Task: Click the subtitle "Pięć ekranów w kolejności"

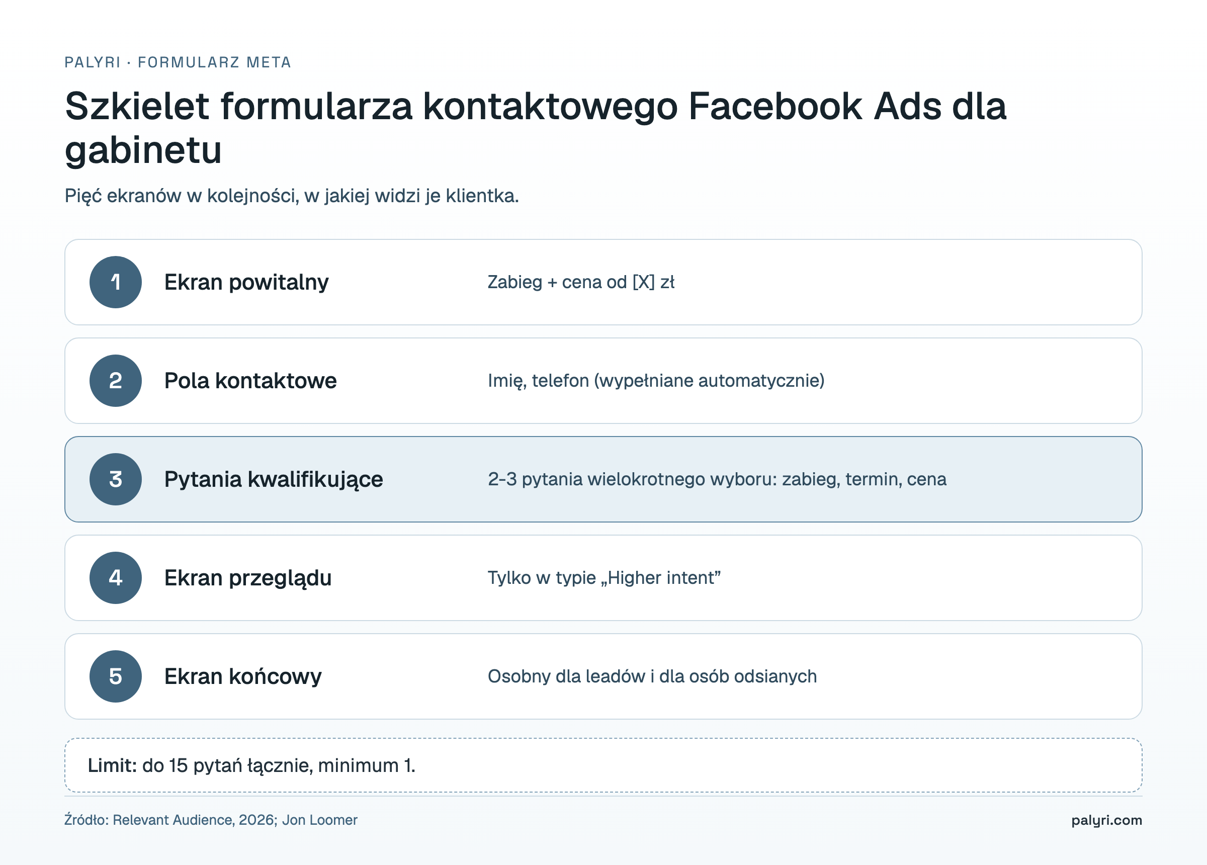Action: (292, 196)
